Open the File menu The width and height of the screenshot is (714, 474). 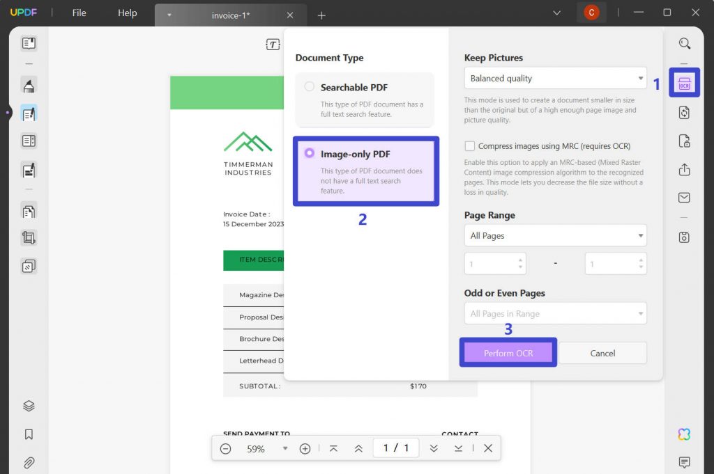(x=79, y=13)
